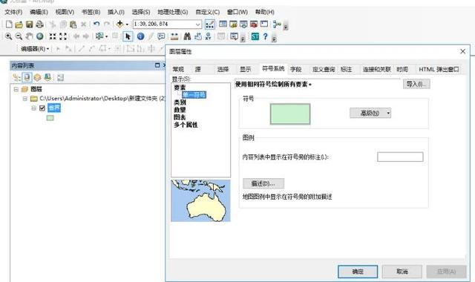Click the Australia map preview thumbnail
The width and height of the screenshot is (475, 282).
click(x=200, y=200)
